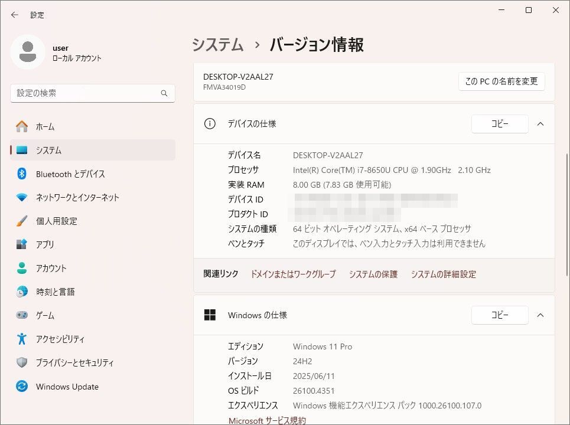Click the Windows Update sync icon

pos(22,386)
